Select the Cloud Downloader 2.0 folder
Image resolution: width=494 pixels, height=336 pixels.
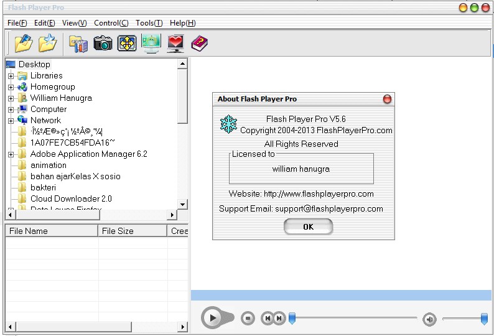71,198
